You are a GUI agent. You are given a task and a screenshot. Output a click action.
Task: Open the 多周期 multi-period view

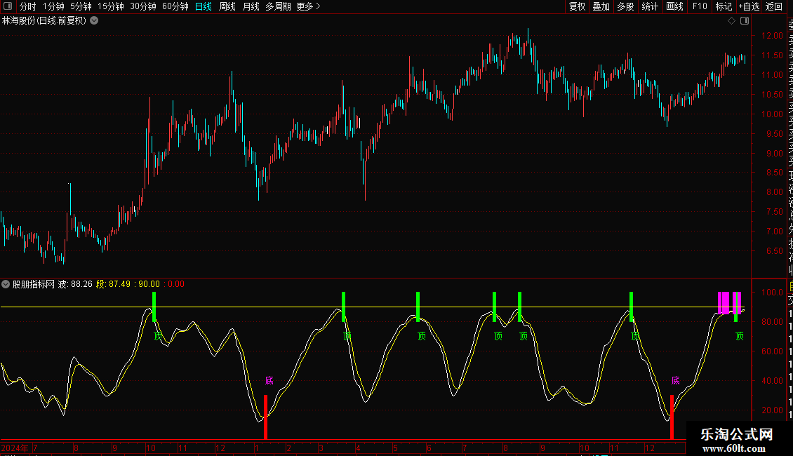click(x=278, y=6)
